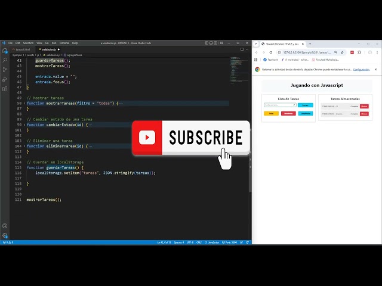Toggle the bottom panel layout icon
This screenshot has width=382, height=286.
(x=211, y=43)
